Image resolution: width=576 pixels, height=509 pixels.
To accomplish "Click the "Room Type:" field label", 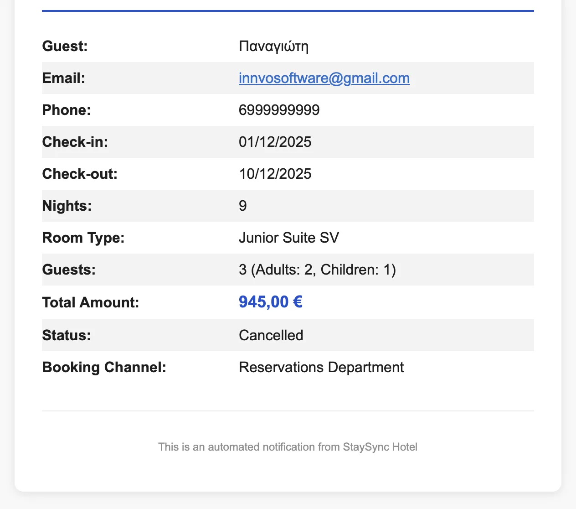I will click(x=83, y=238).
